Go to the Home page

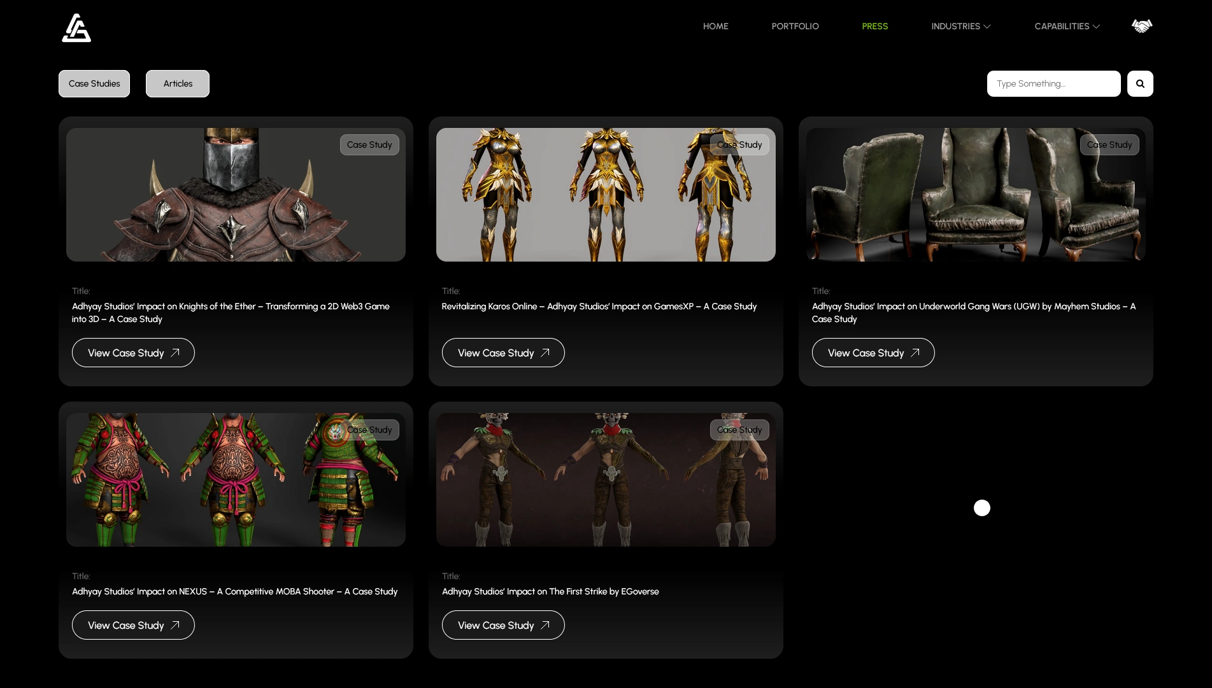715,26
